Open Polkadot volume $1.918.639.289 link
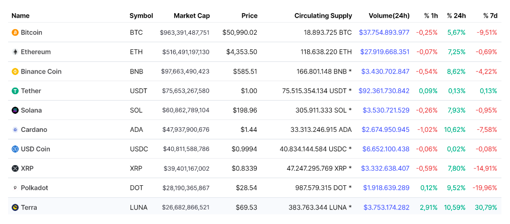Viewport: 510px width, 224px height. pos(386,188)
